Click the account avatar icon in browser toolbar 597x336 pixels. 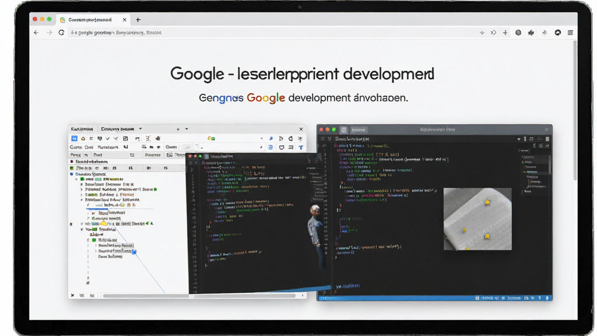coord(558,33)
